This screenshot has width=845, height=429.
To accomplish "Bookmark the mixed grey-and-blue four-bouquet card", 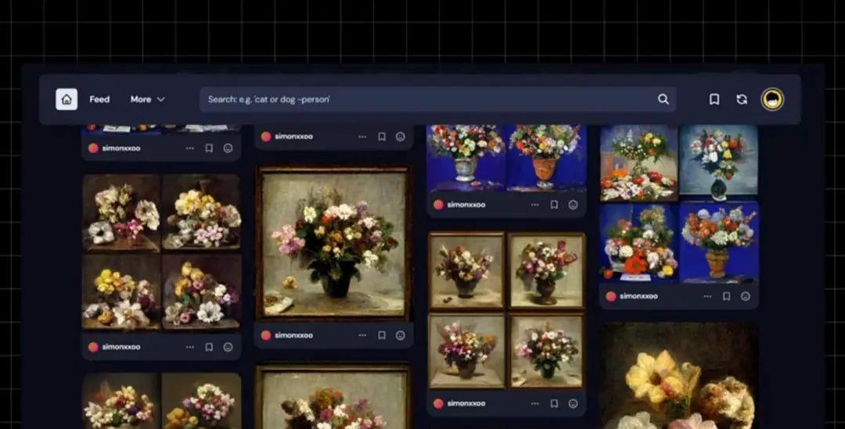I will coord(726,296).
